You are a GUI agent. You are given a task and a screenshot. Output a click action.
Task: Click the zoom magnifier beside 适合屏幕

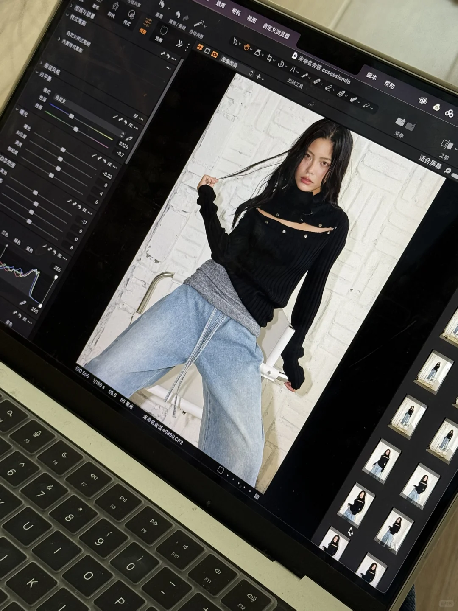tap(447, 171)
